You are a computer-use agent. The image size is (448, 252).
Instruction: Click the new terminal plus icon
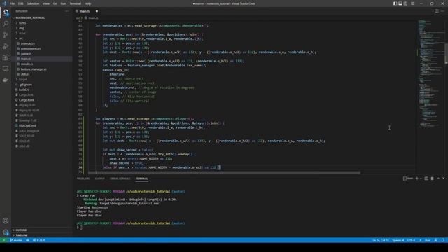(417, 178)
